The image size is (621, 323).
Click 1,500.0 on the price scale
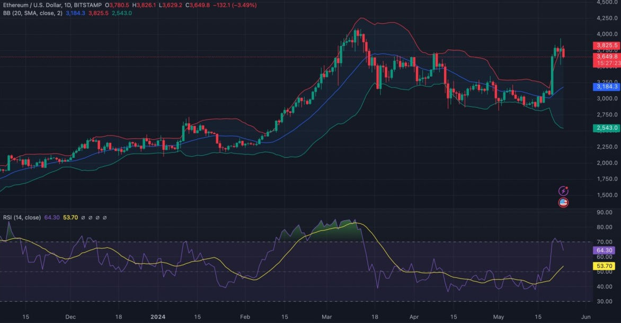pos(607,195)
